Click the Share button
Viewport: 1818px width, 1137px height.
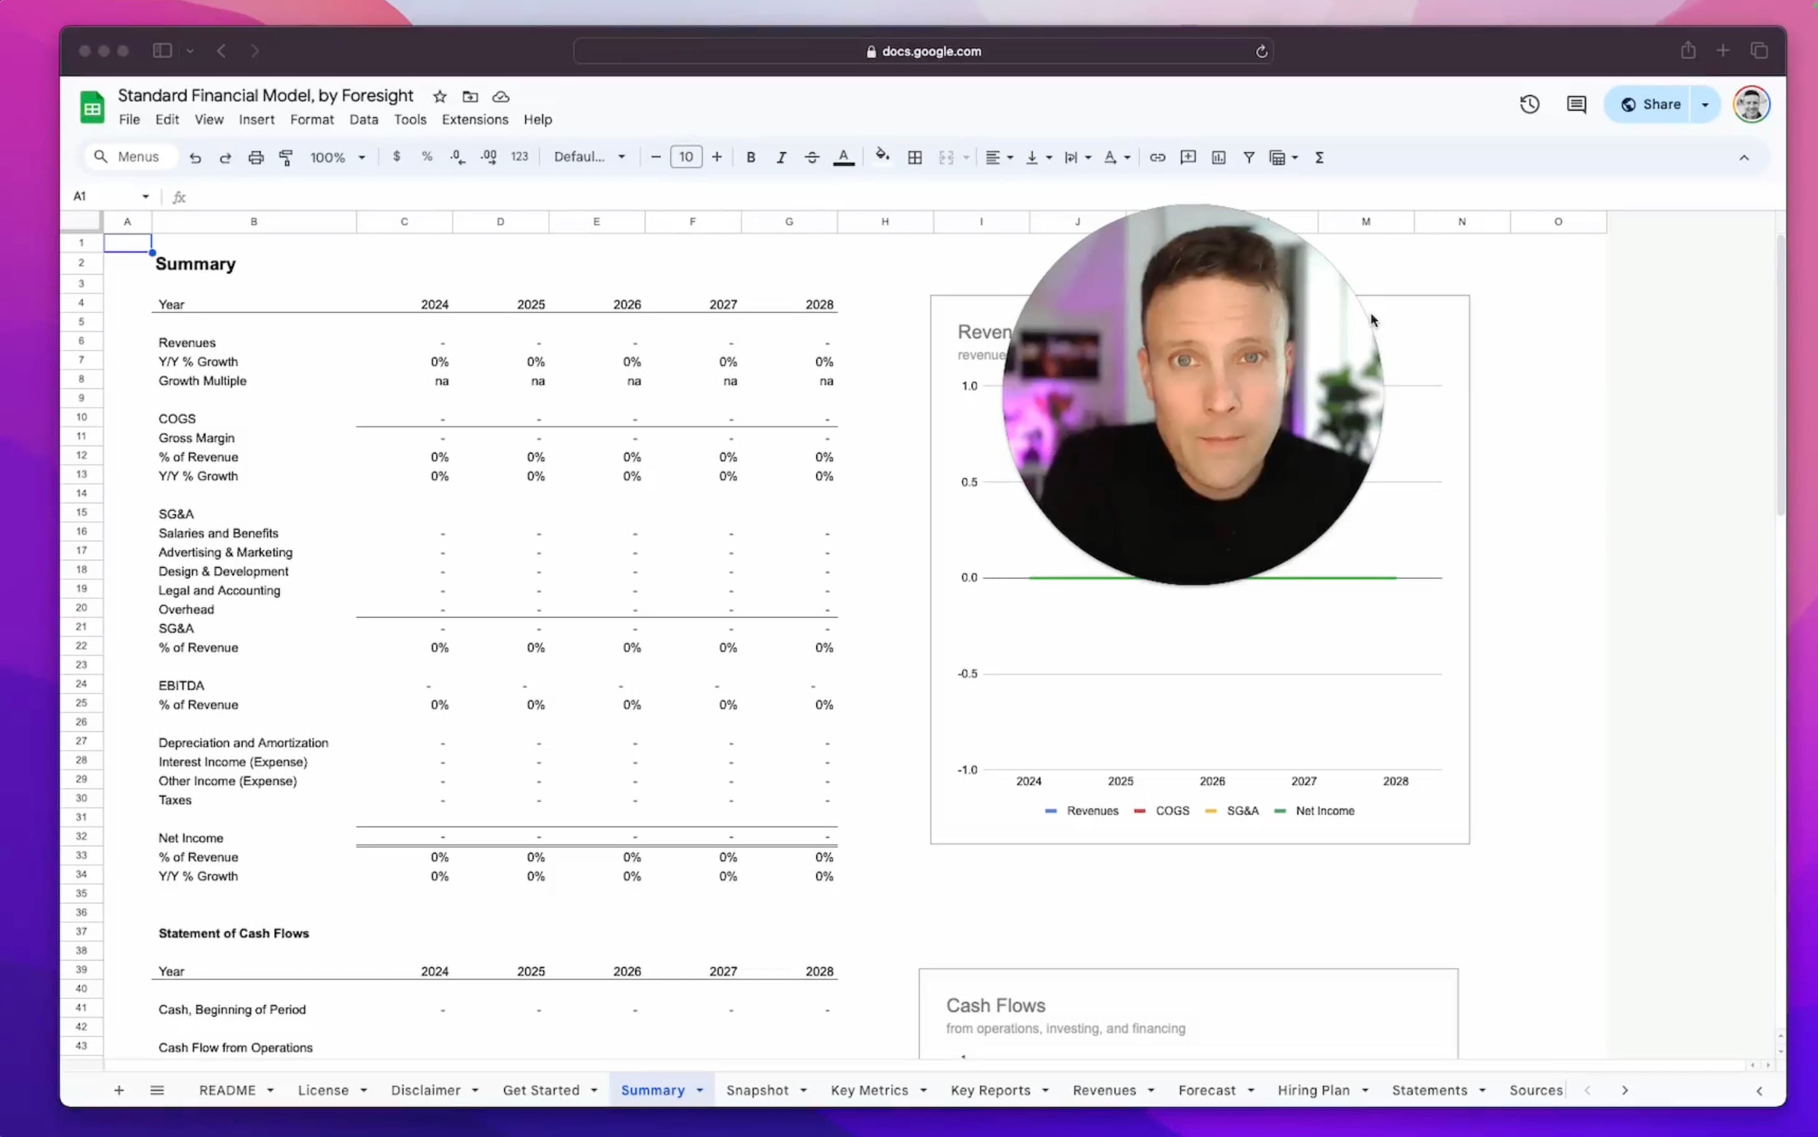coord(1650,104)
